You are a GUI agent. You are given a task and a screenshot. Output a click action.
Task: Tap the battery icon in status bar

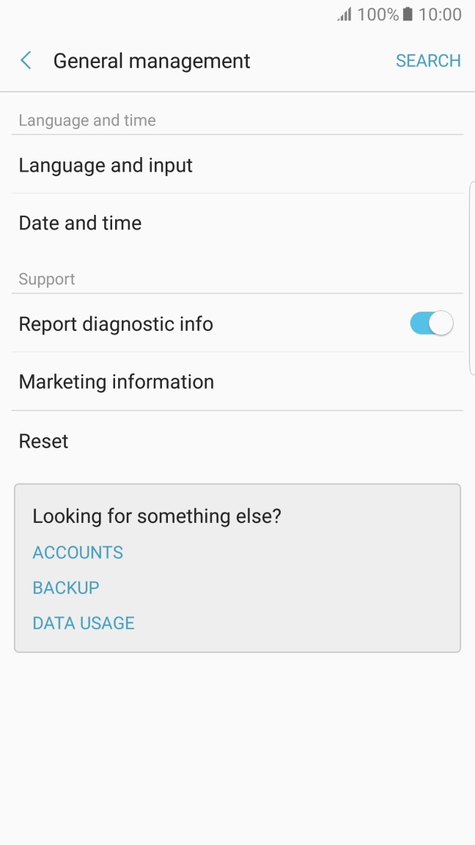coord(408,15)
